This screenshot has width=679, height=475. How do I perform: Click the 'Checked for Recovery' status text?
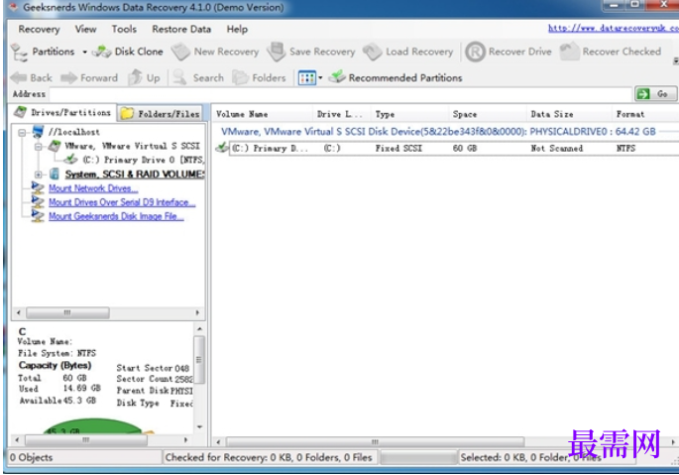click(x=269, y=457)
